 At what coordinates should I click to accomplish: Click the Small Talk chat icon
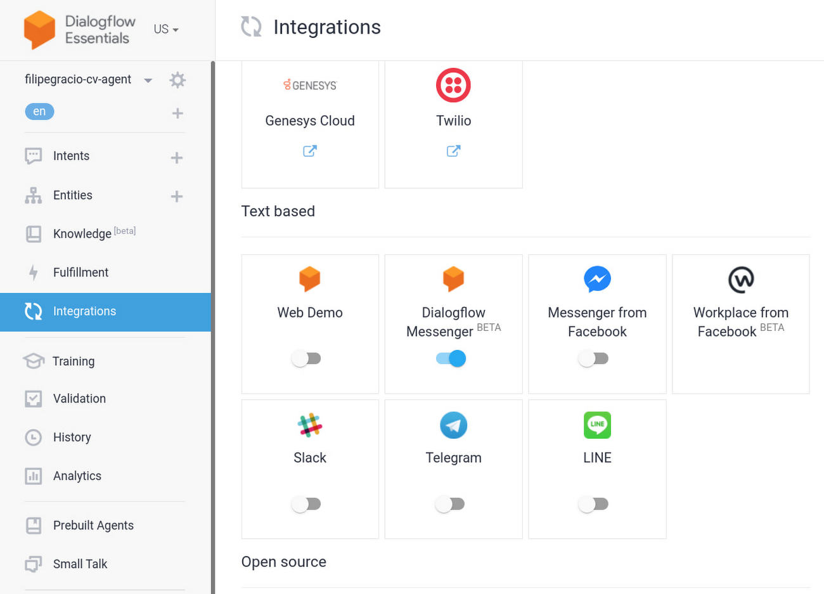[x=33, y=564]
